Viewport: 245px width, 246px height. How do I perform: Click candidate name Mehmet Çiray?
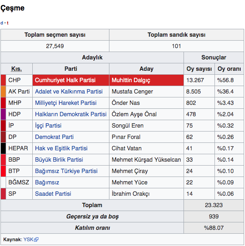130,171
